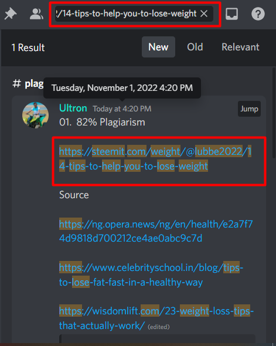Image resolution: width=276 pixels, height=346 pixels.
Task: Click the plag channel name heading
Action: pyautogui.click(x=34, y=84)
